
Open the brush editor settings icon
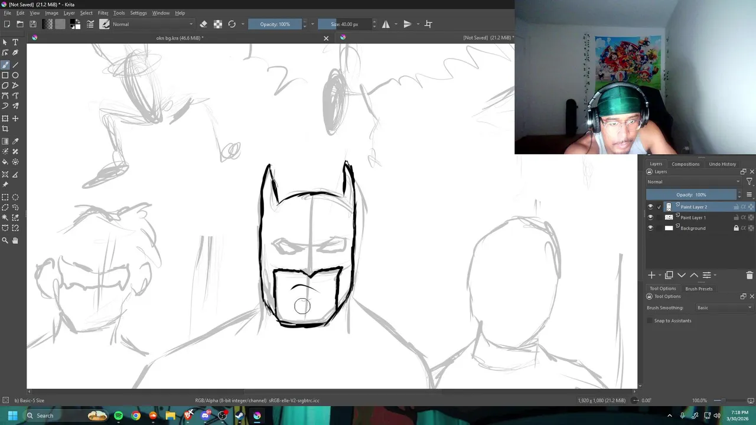(90, 24)
